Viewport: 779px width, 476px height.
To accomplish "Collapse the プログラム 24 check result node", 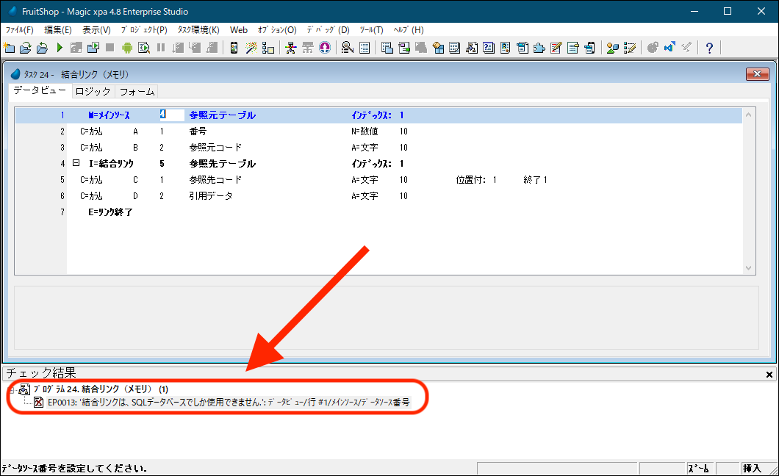I will pyautogui.click(x=12, y=389).
